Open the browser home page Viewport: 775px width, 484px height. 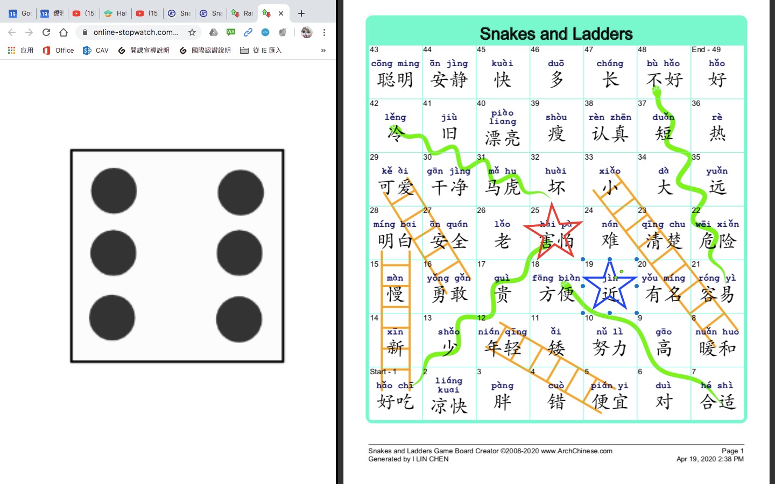(64, 32)
